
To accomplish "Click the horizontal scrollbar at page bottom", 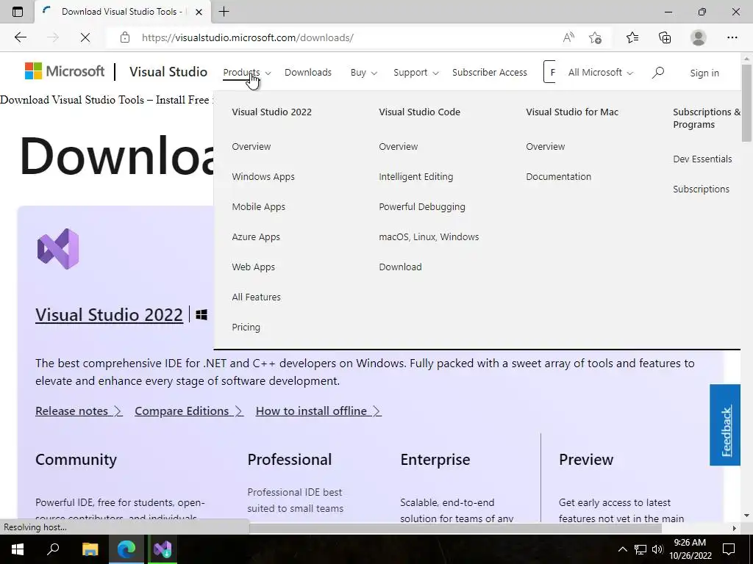I will coord(455,528).
